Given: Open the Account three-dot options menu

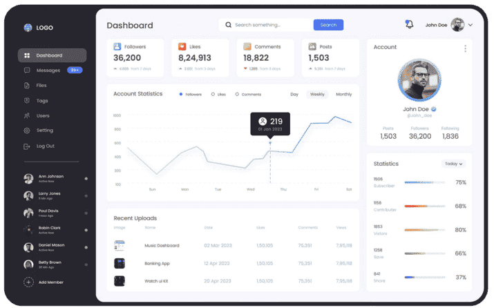Looking at the screenshot, I should tap(465, 48).
